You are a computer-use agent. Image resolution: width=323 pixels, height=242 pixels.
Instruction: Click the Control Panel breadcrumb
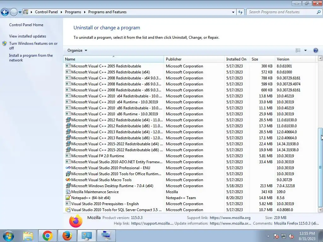pos(46,12)
